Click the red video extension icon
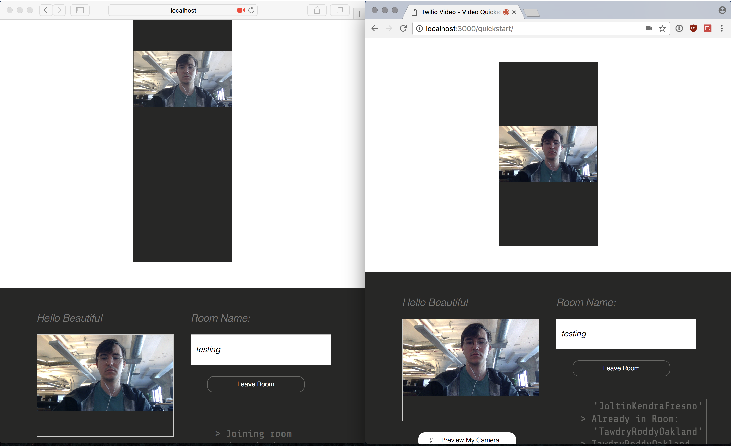731x446 pixels. coord(708,28)
